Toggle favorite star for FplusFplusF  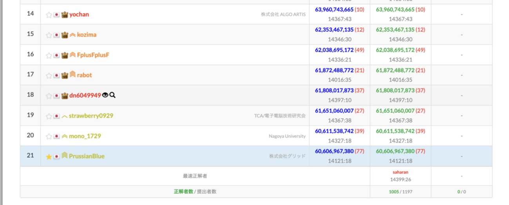tap(49, 56)
